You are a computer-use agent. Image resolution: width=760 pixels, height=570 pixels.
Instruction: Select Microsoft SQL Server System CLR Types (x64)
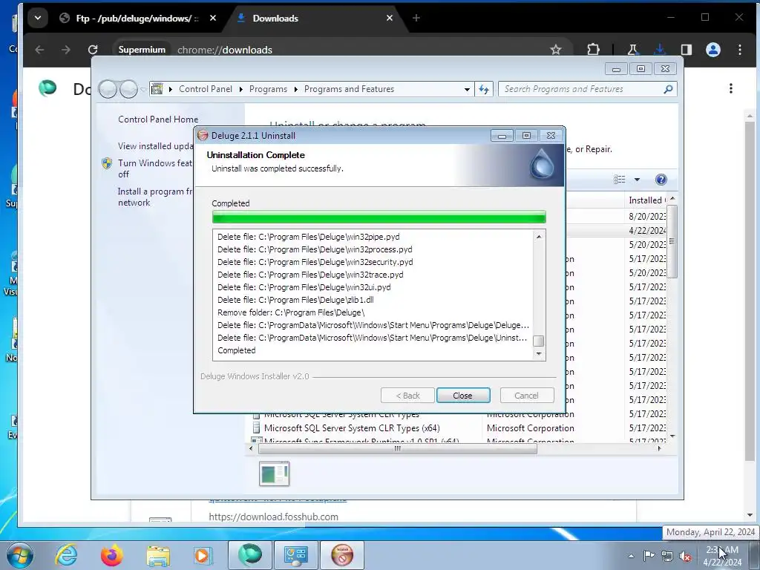[x=352, y=428]
